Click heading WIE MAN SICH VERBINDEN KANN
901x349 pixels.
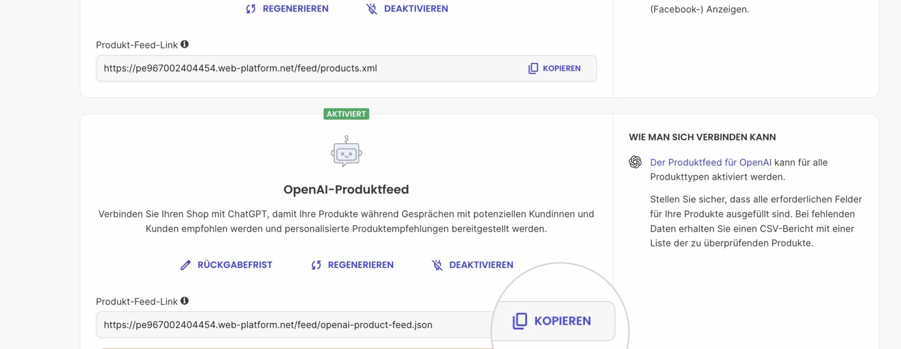click(702, 137)
